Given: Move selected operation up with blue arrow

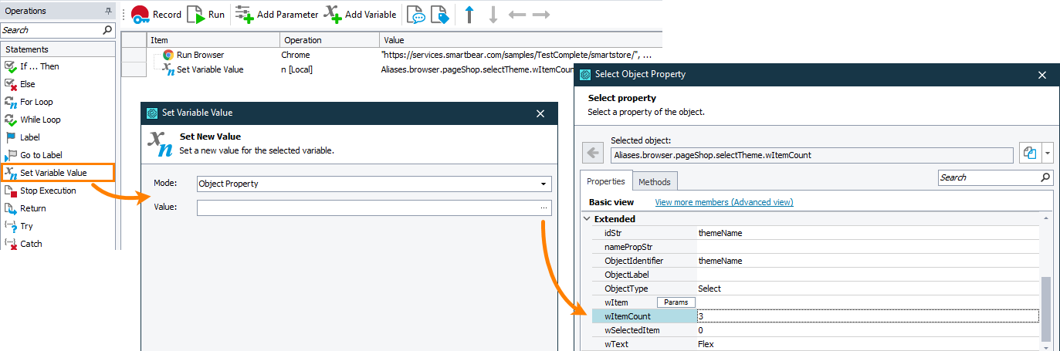Looking at the screenshot, I should click(x=469, y=15).
